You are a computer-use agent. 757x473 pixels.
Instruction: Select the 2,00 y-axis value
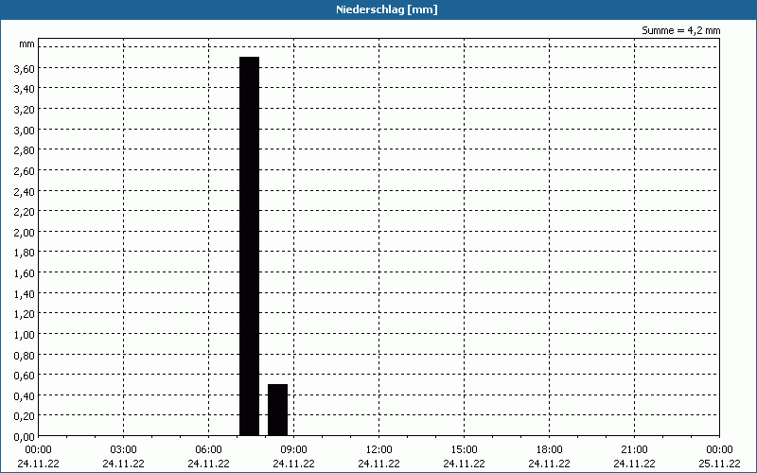(25, 233)
